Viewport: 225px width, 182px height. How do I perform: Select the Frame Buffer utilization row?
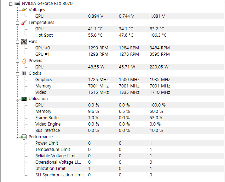coord(129,118)
